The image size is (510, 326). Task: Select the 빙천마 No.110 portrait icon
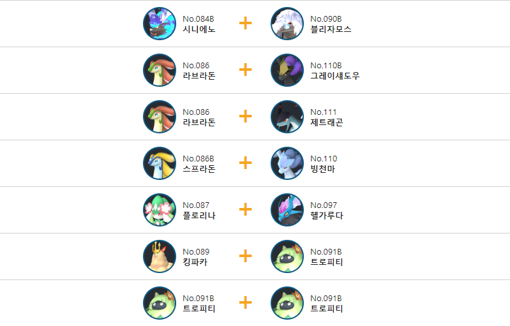(287, 163)
